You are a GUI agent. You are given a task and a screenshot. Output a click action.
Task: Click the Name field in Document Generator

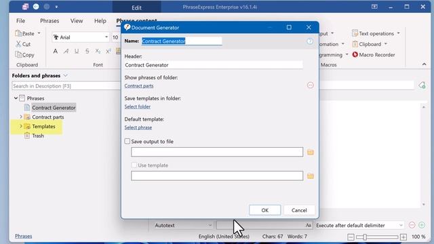(182, 41)
